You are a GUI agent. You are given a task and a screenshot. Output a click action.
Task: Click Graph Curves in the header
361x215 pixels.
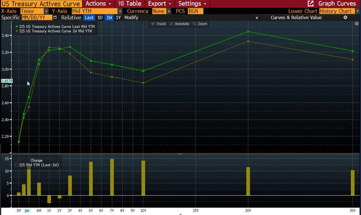point(337,3)
